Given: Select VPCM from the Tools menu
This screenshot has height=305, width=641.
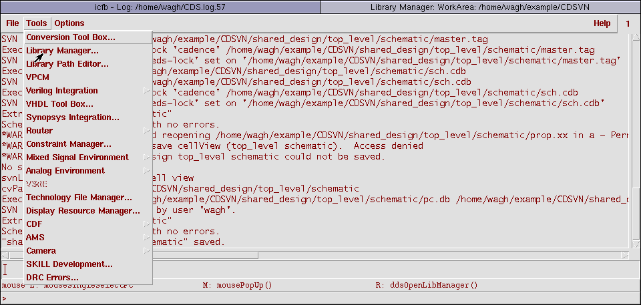Looking at the screenshot, I should 38,77.
